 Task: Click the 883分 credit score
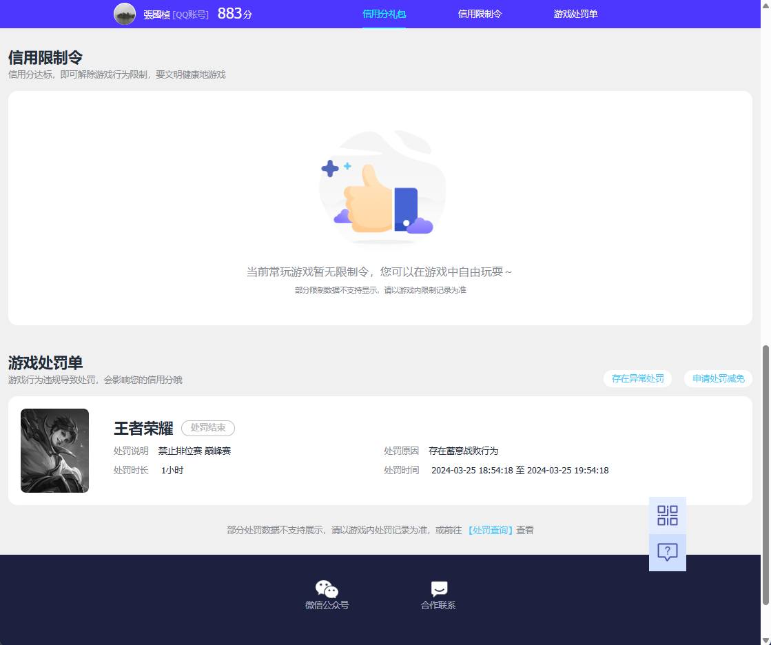(x=234, y=13)
